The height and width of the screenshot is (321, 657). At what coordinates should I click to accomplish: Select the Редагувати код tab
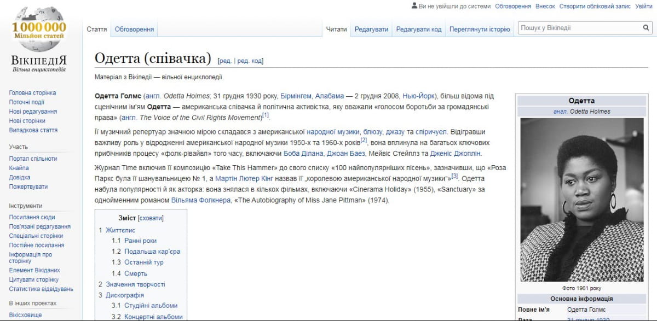[418, 29]
